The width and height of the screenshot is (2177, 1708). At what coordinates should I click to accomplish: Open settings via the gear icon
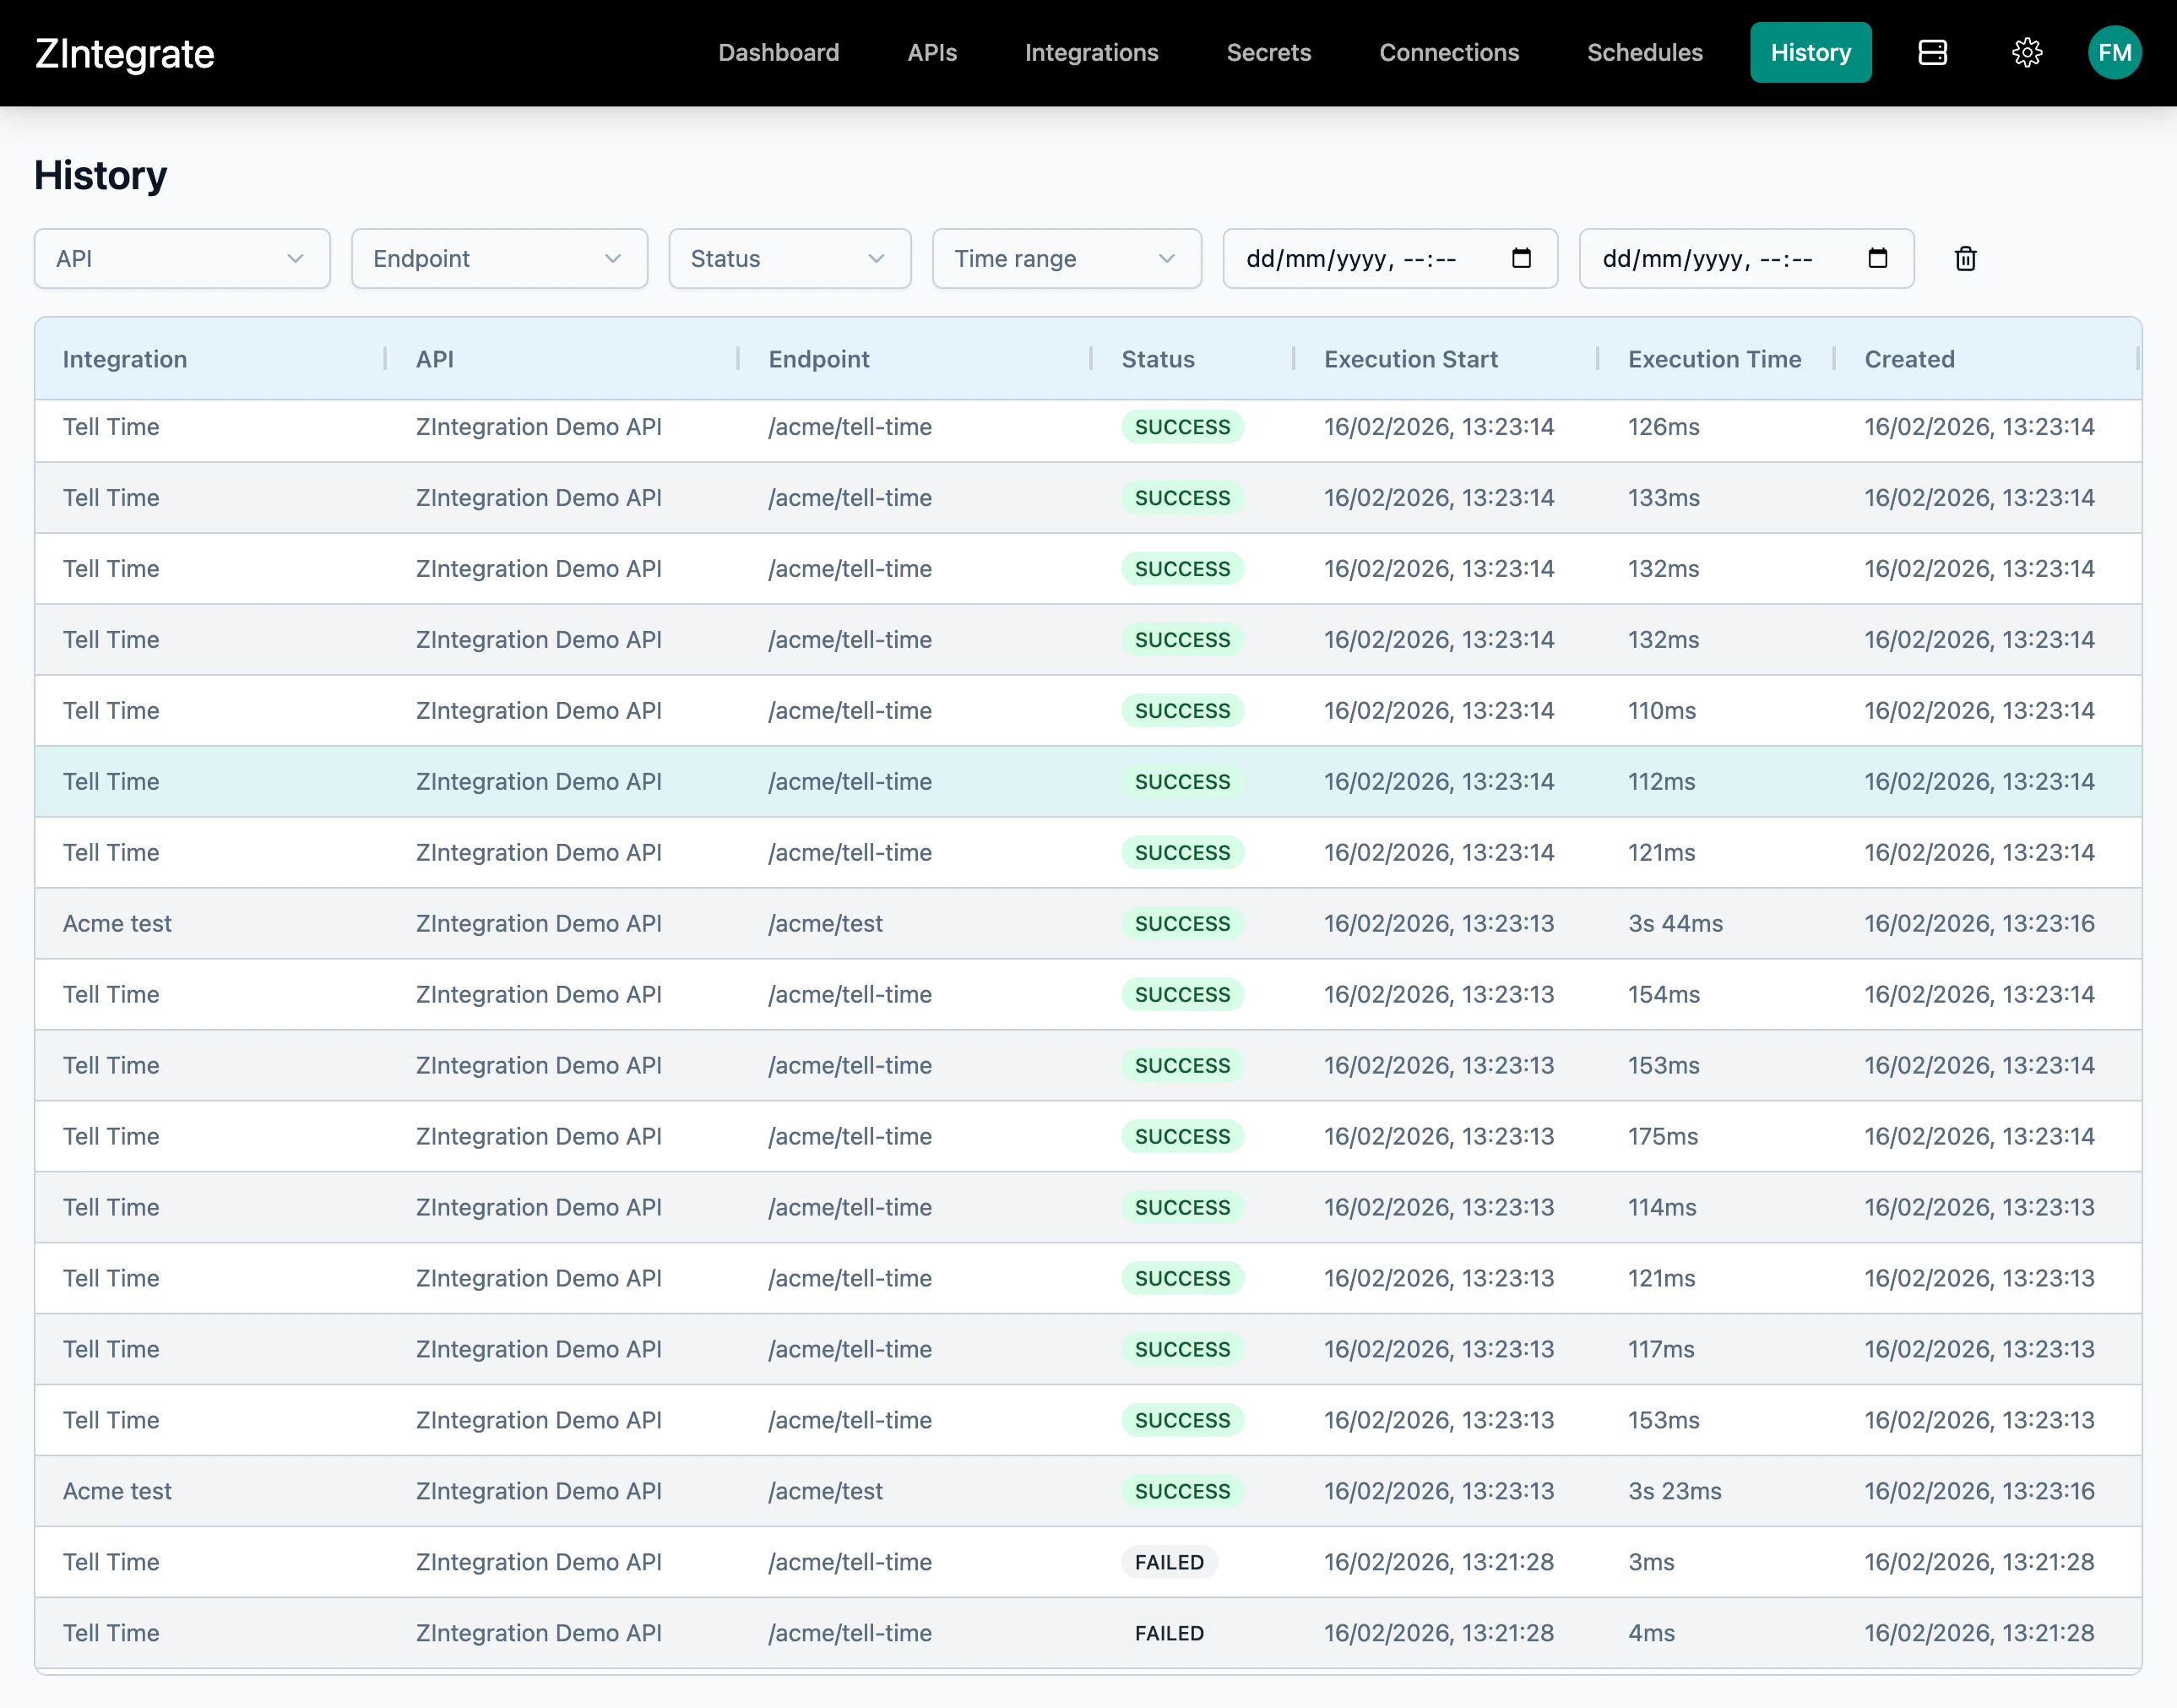click(x=2026, y=53)
